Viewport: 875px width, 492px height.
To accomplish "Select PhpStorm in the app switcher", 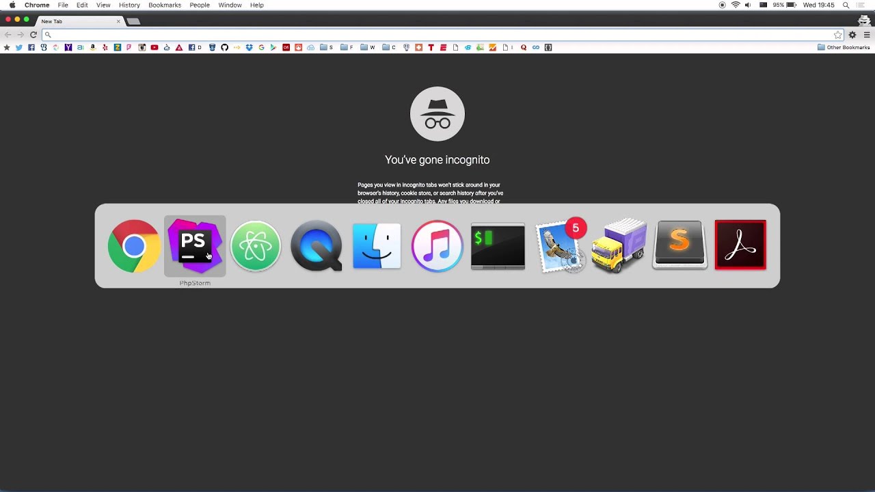I will pos(195,245).
